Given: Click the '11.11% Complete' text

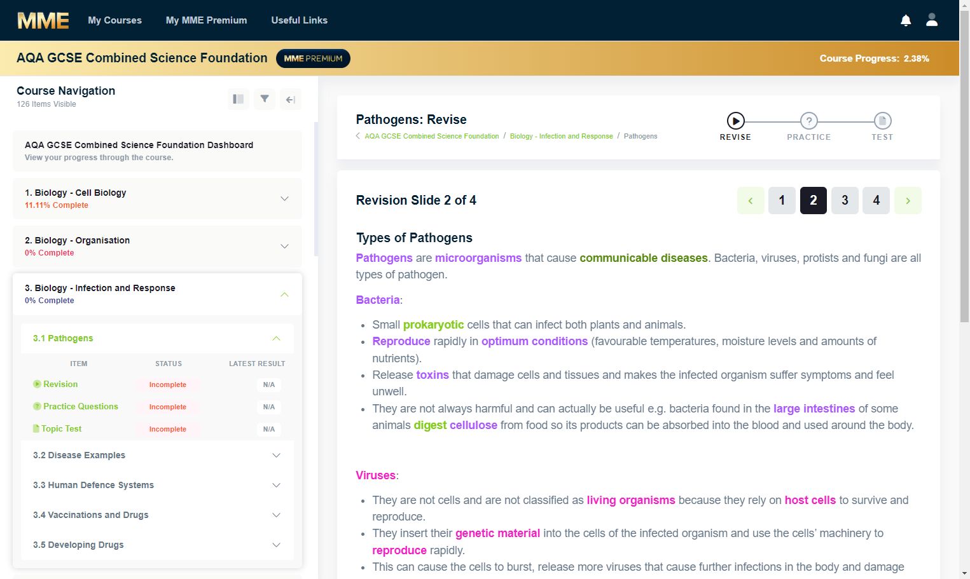Looking at the screenshot, I should (x=57, y=205).
